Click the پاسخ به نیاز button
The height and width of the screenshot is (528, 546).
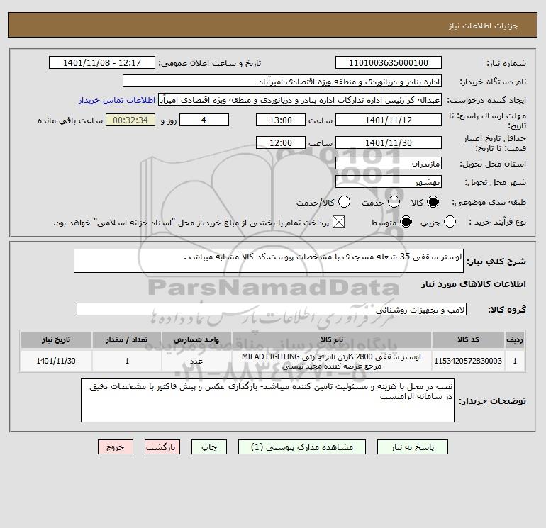coord(413,447)
